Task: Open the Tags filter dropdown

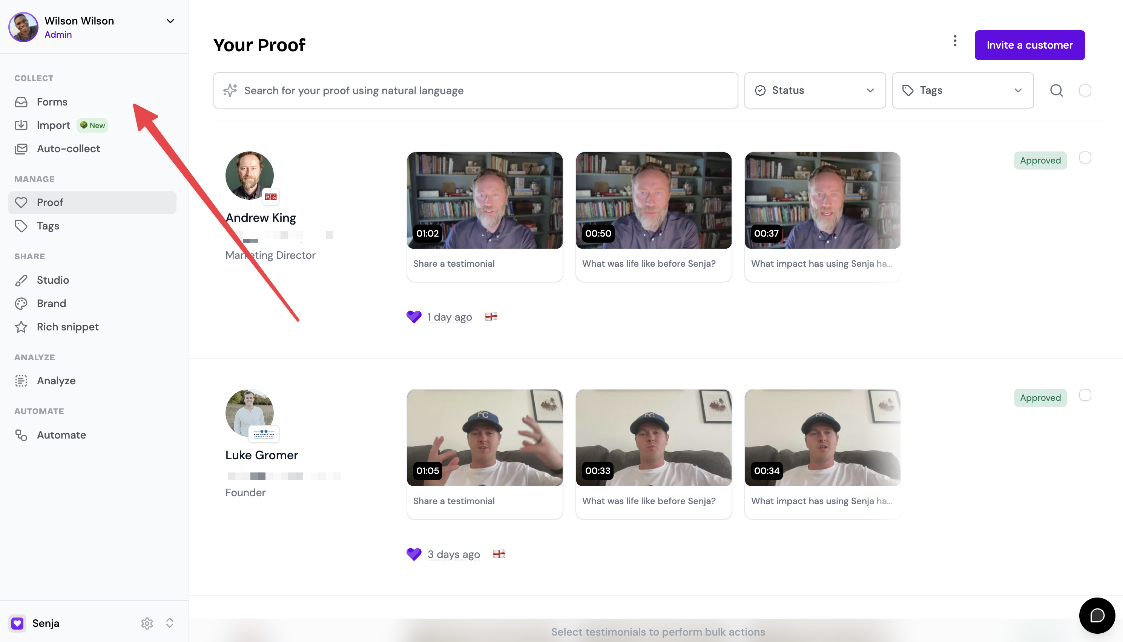Action: pyautogui.click(x=962, y=90)
